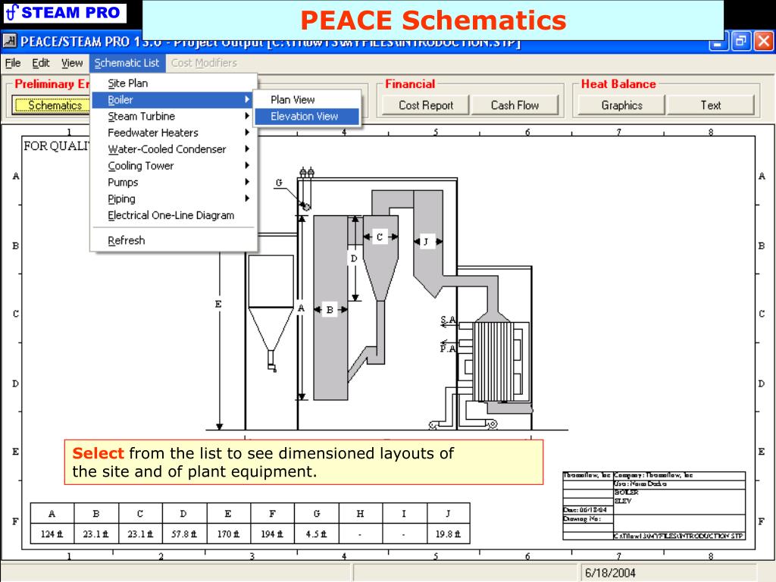Click the 6/18/2004 date in status bar
The width and height of the screenshot is (776, 582).
(x=610, y=573)
